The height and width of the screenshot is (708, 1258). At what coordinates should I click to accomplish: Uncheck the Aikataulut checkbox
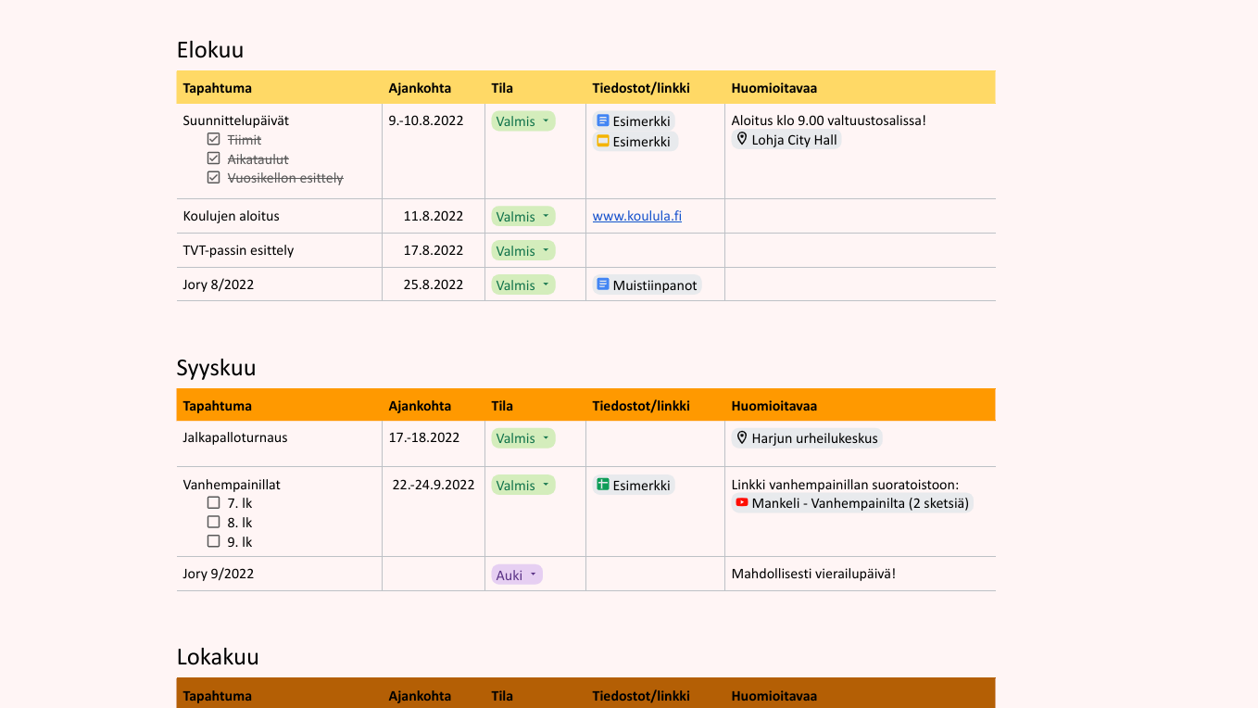pos(214,158)
